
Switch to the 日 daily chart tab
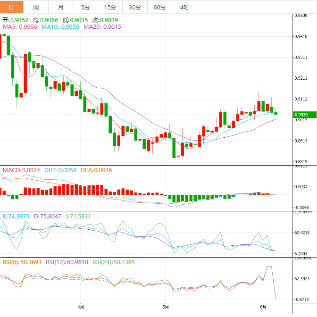click(12, 7)
